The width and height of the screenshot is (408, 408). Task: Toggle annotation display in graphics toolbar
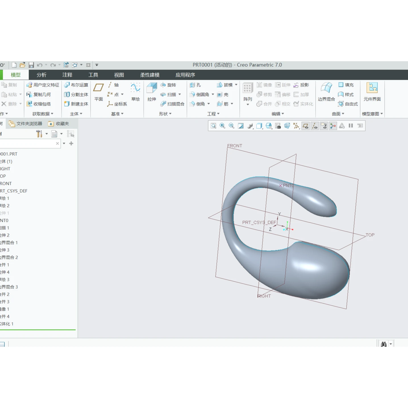tap(324, 126)
